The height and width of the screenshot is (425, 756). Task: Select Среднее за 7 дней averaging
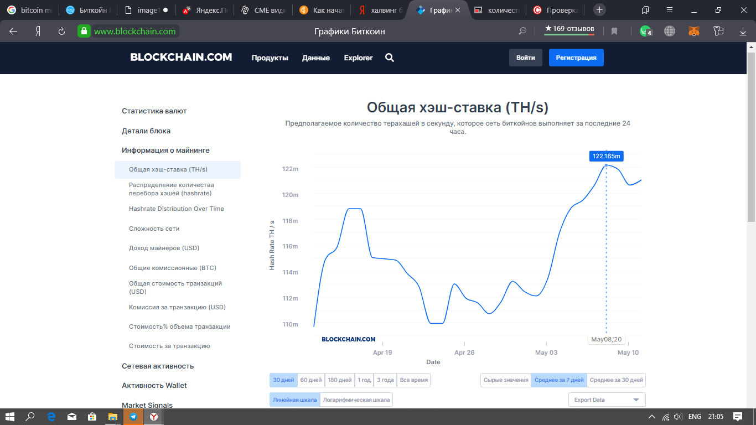[x=559, y=380]
